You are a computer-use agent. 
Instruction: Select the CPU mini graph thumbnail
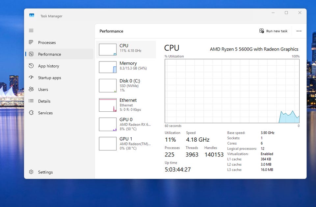point(108,50)
